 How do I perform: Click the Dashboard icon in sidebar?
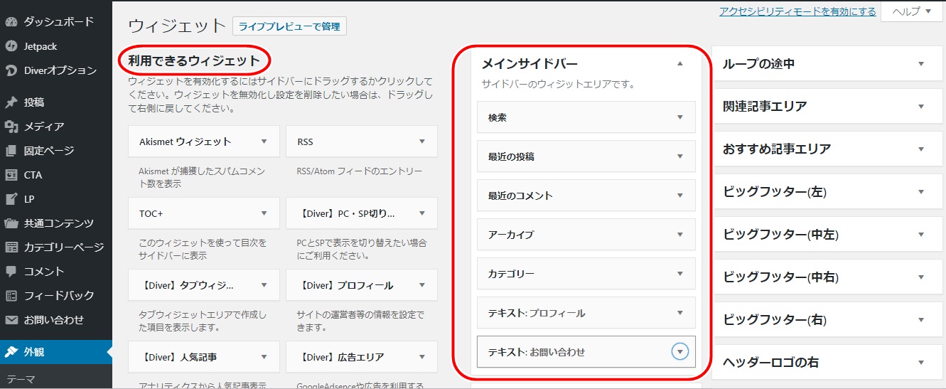[x=11, y=21]
